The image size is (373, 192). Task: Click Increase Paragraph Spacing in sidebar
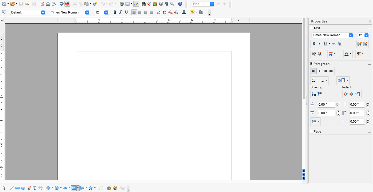tap(314, 94)
